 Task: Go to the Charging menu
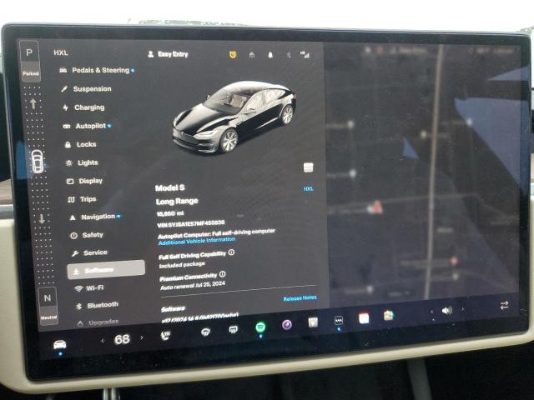[x=83, y=107]
